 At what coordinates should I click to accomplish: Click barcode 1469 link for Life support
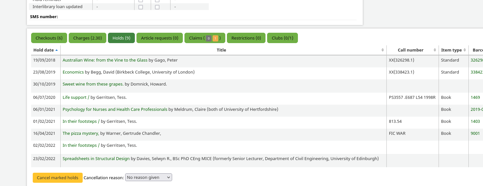click(x=475, y=98)
